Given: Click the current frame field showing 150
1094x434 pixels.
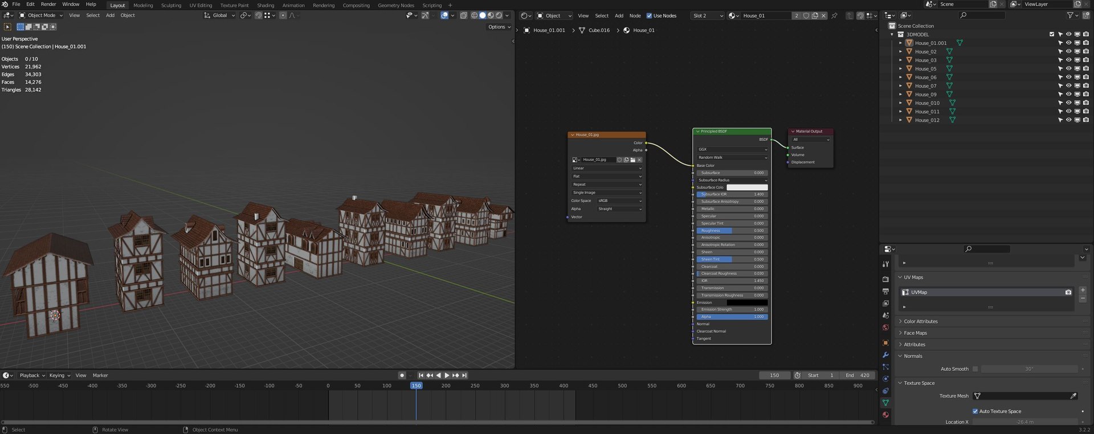Looking at the screenshot, I should coord(774,375).
